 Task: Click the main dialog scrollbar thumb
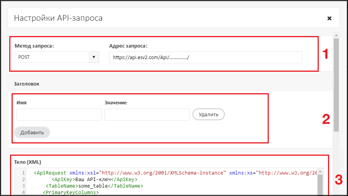click(x=336, y=84)
